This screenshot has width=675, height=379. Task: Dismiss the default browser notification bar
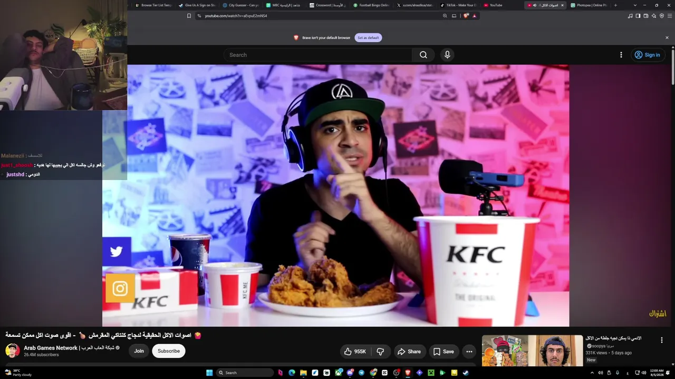click(667, 38)
